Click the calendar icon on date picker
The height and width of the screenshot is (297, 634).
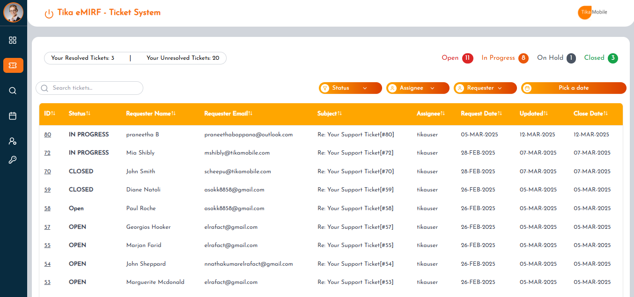pos(527,88)
